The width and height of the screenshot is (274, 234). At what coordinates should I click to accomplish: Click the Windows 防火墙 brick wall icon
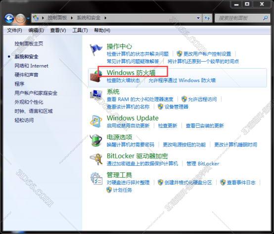pos(96,76)
